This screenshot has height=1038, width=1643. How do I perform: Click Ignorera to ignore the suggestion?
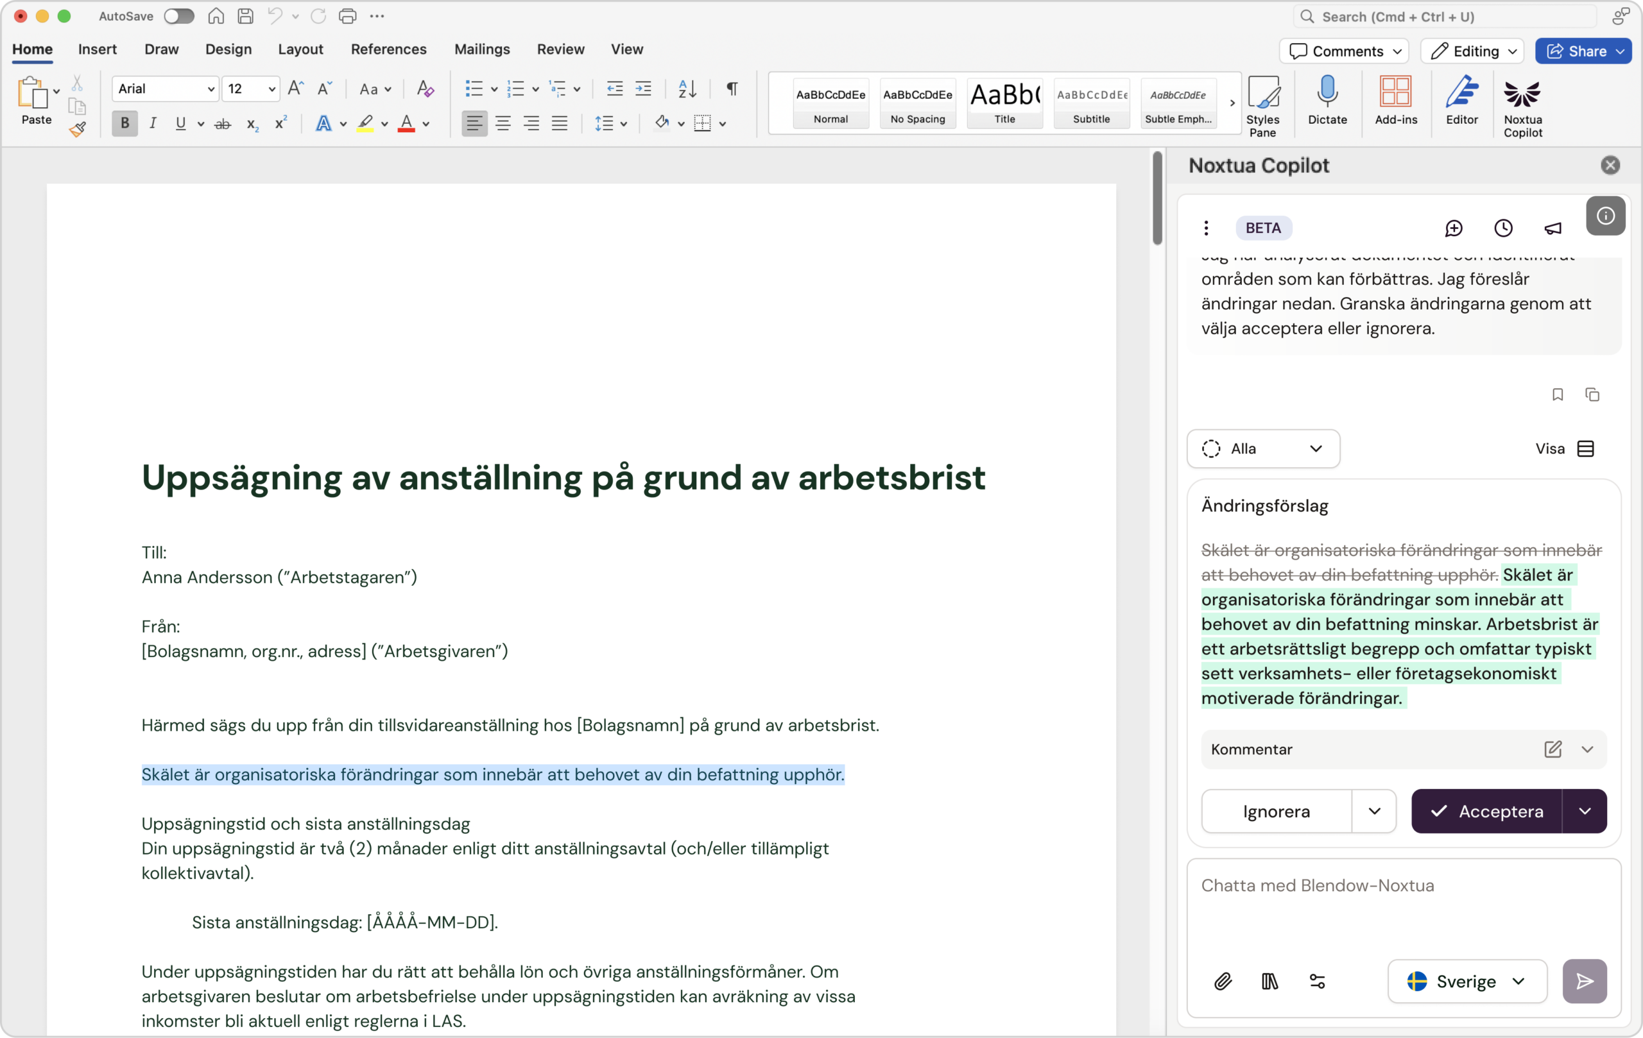point(1277,812)
